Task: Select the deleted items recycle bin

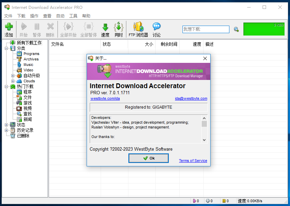Action: pos(23,136)
